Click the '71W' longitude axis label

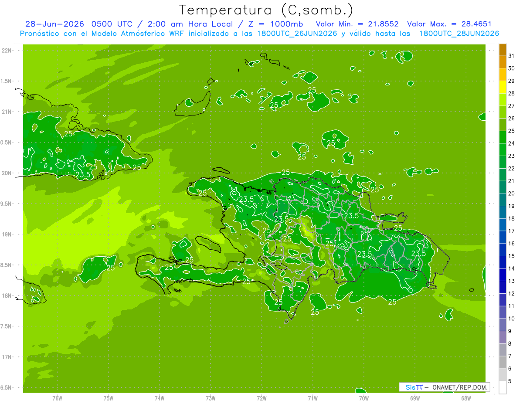pos(312,398)
